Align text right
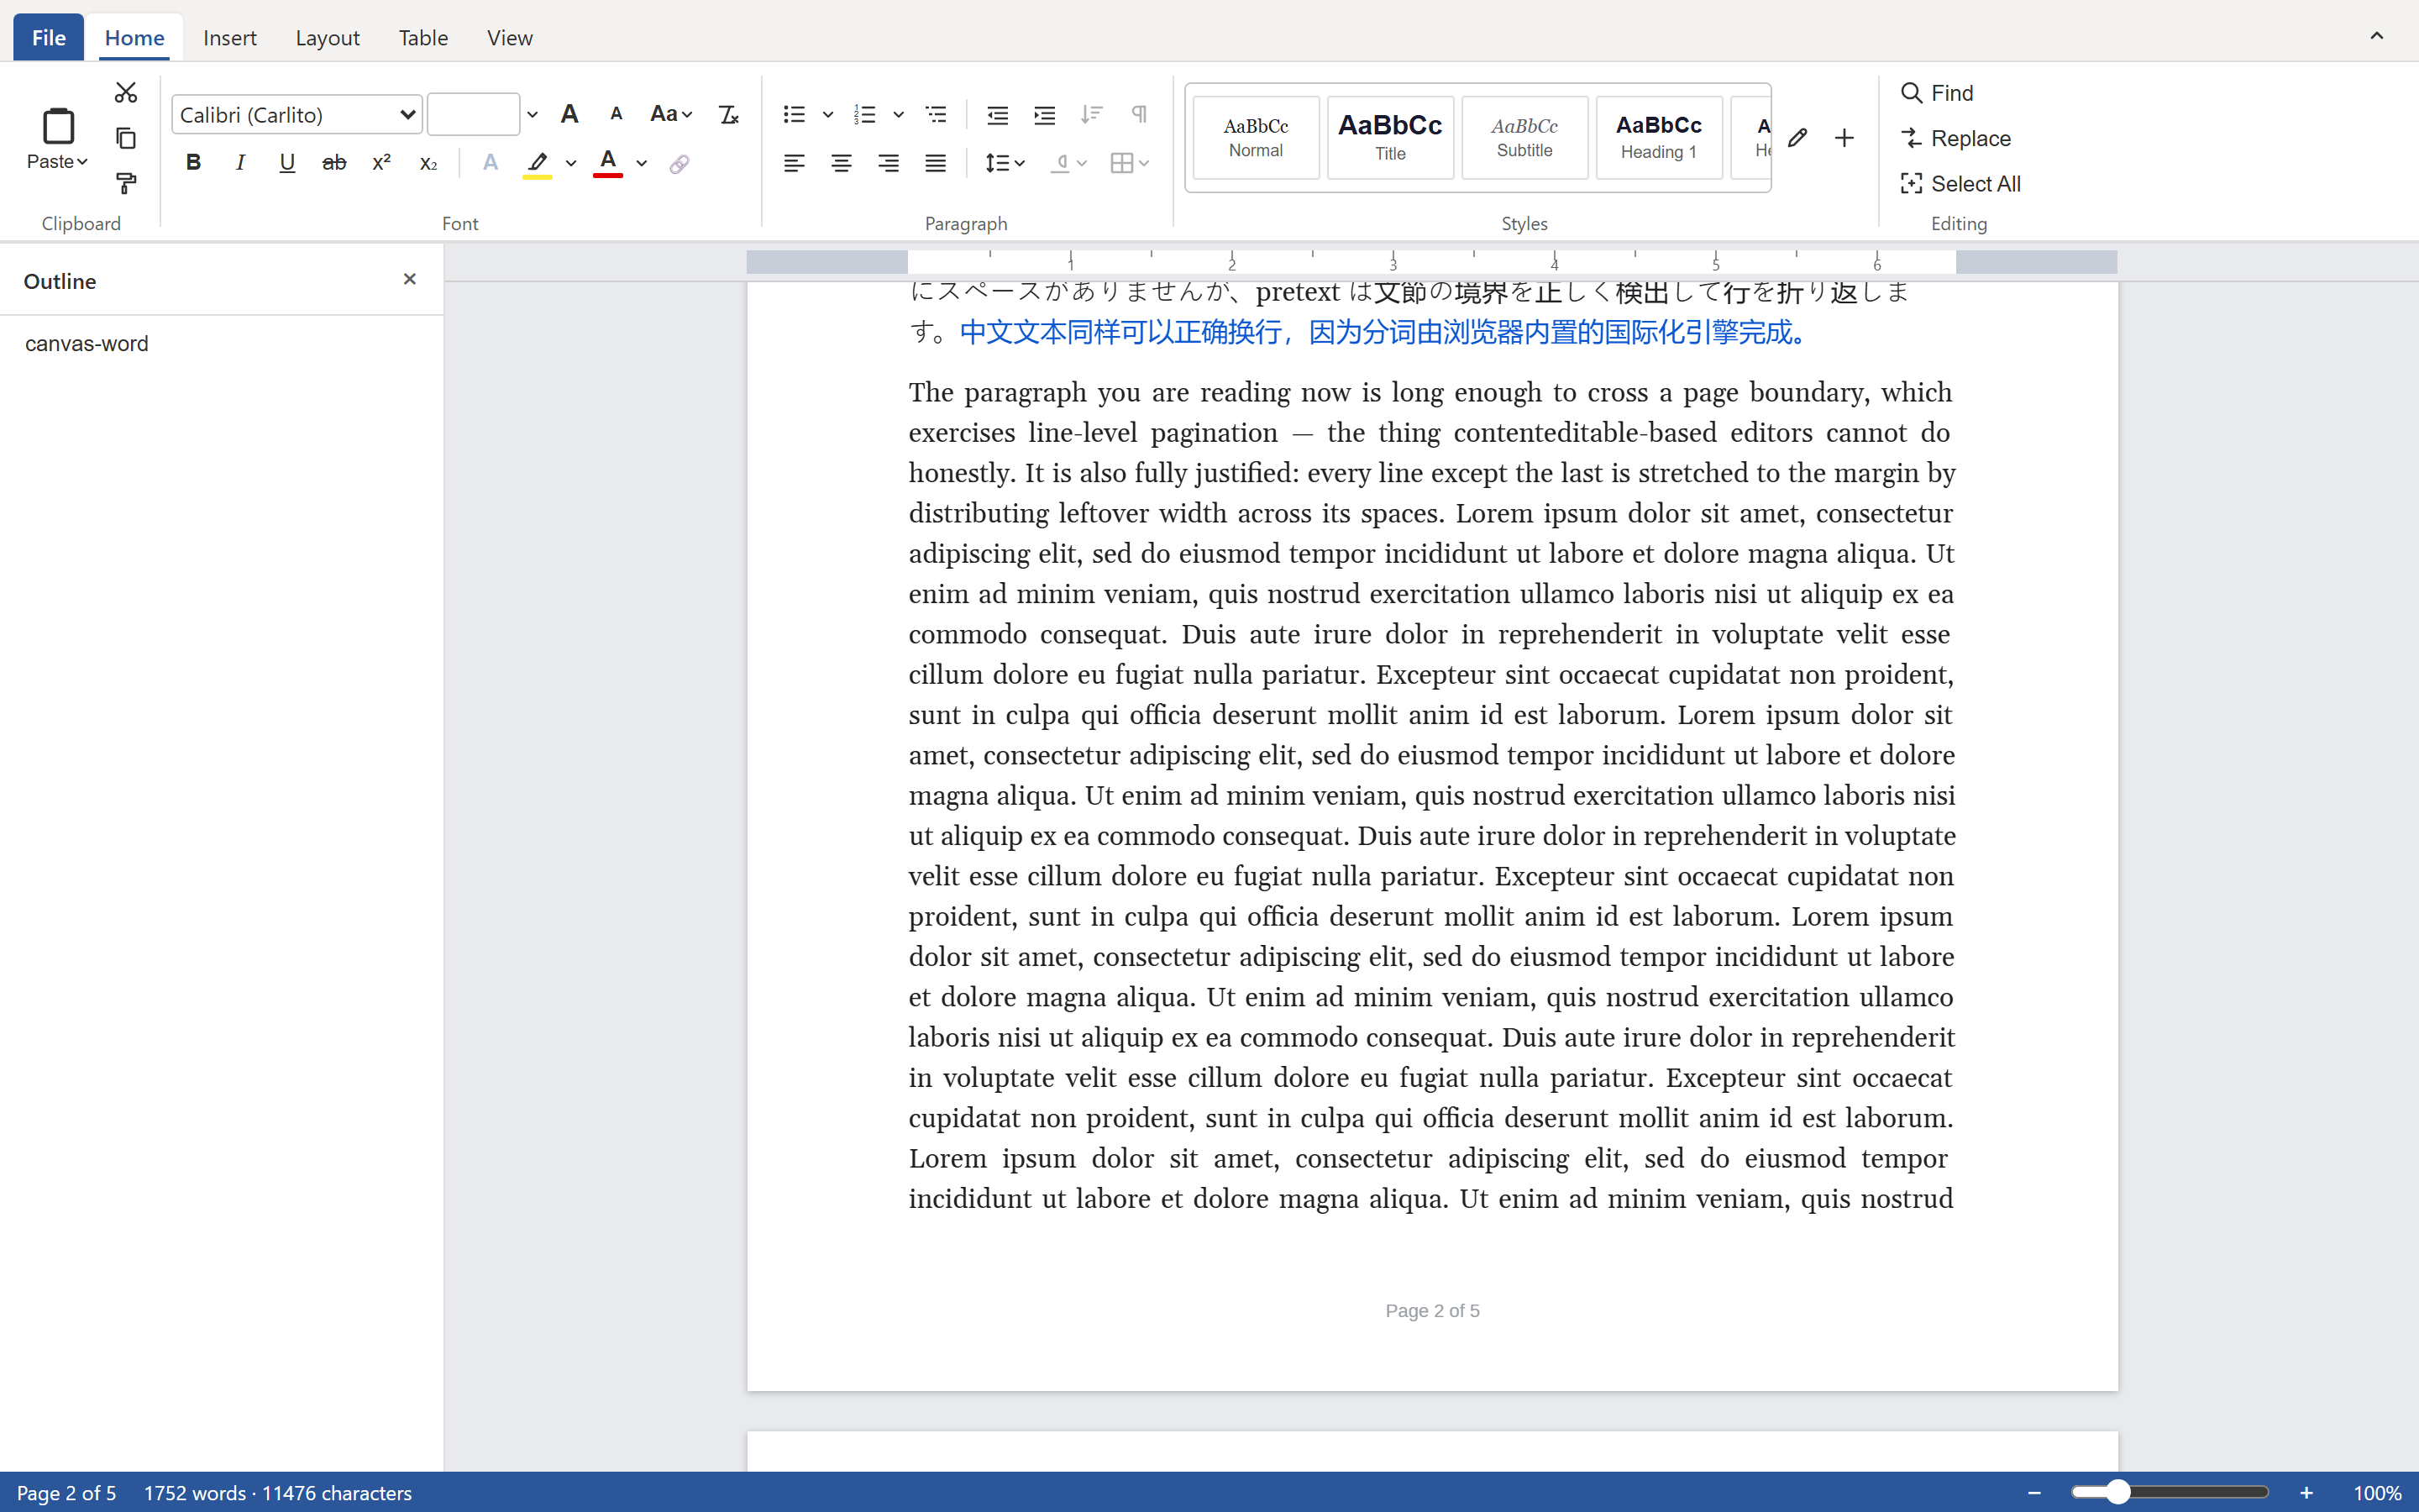 (x=889, y=163)
